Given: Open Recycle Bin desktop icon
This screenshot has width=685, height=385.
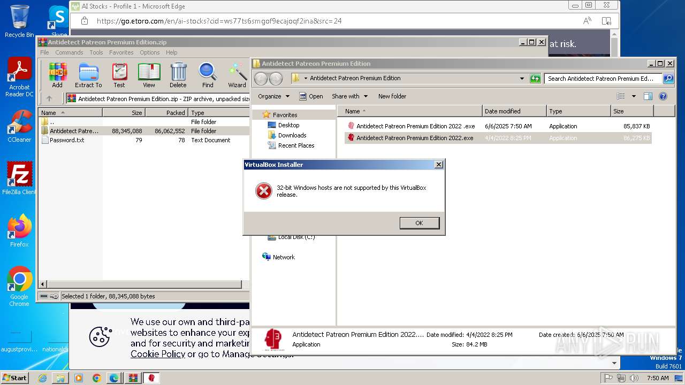Looking at the screenshot, I should 19,21.
